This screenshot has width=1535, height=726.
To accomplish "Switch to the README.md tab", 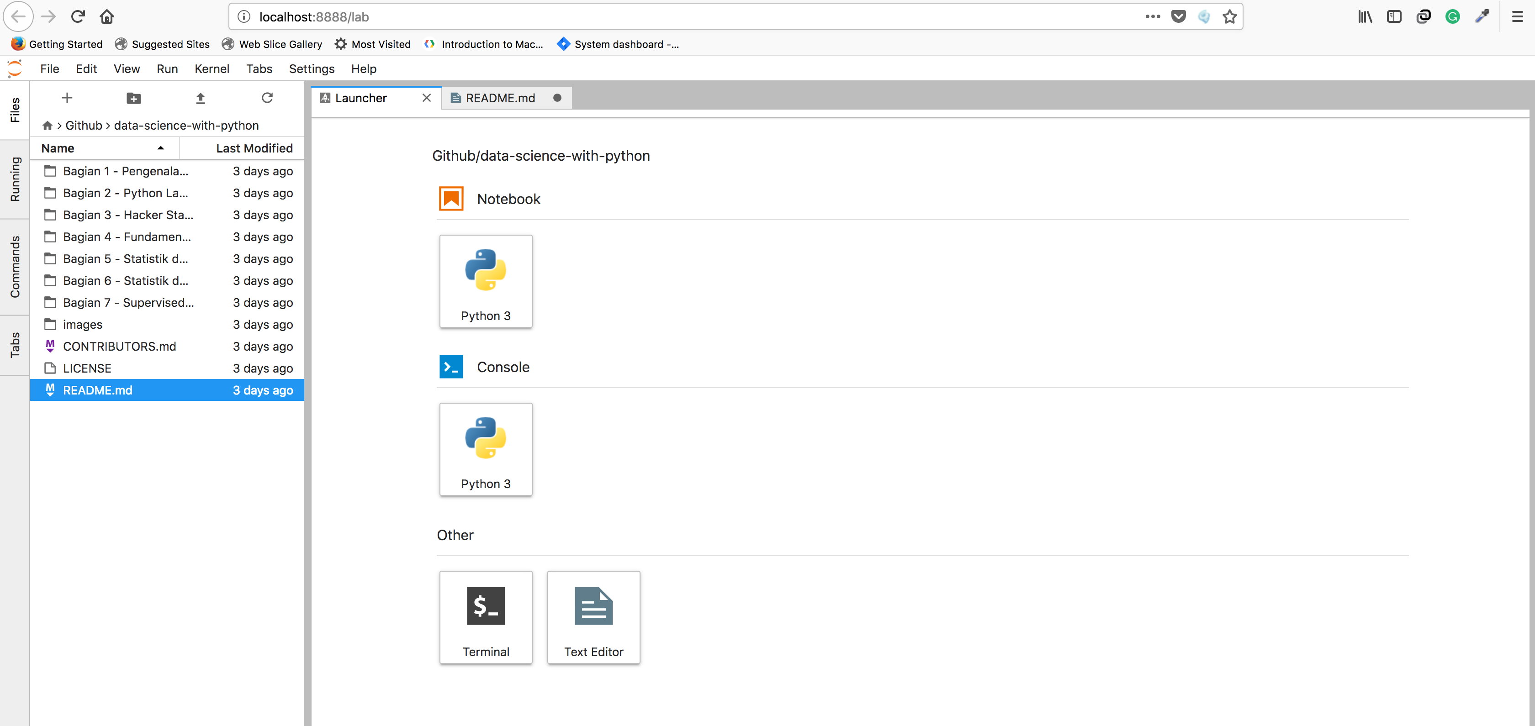I will (x=500, y=97).
